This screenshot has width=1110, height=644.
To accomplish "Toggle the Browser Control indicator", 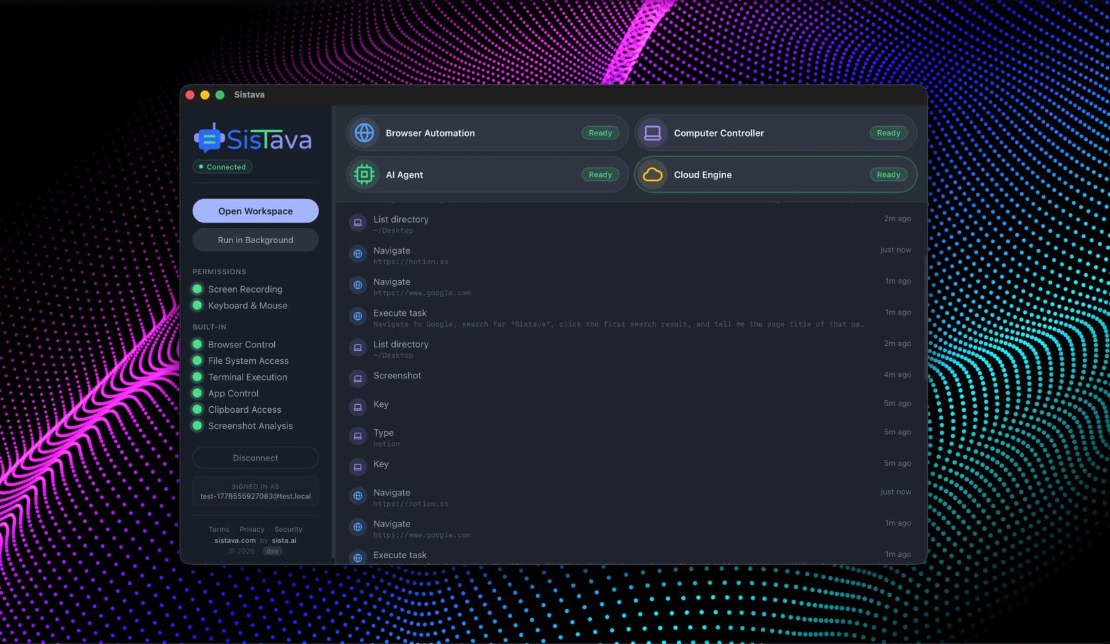I will tap(197, 344).
